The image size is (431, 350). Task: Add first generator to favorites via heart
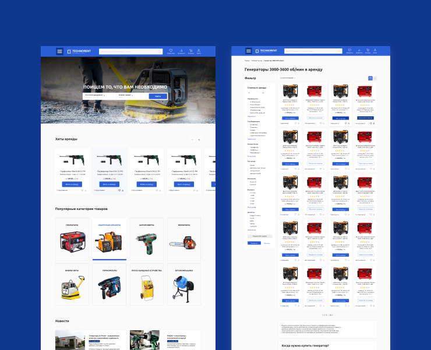pos(295,123)
